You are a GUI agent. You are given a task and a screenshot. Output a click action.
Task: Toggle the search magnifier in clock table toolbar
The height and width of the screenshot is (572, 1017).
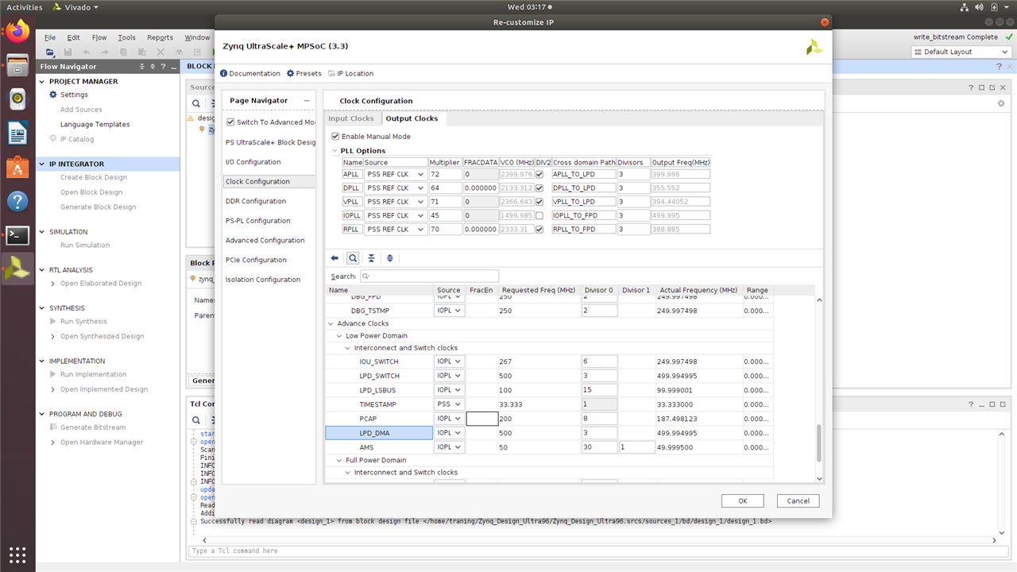click(x=353, y=258)
